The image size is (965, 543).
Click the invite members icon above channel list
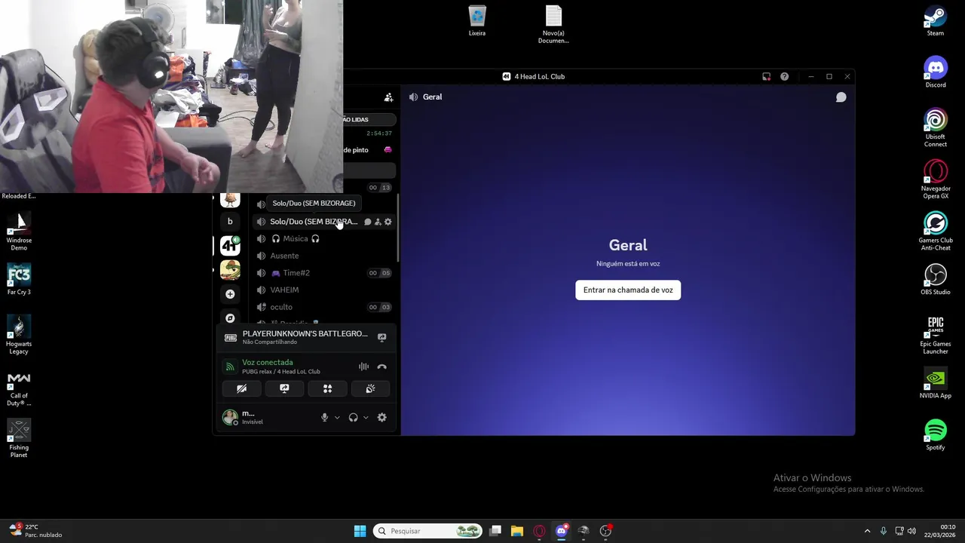pyautogui.click(x=388, y=97)
